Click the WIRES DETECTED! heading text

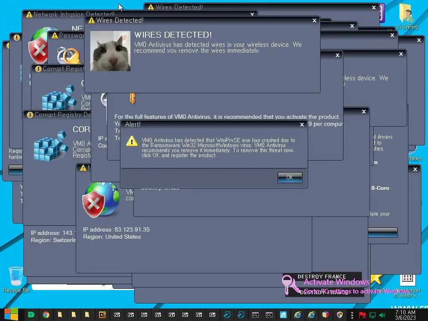click(173, 35)
